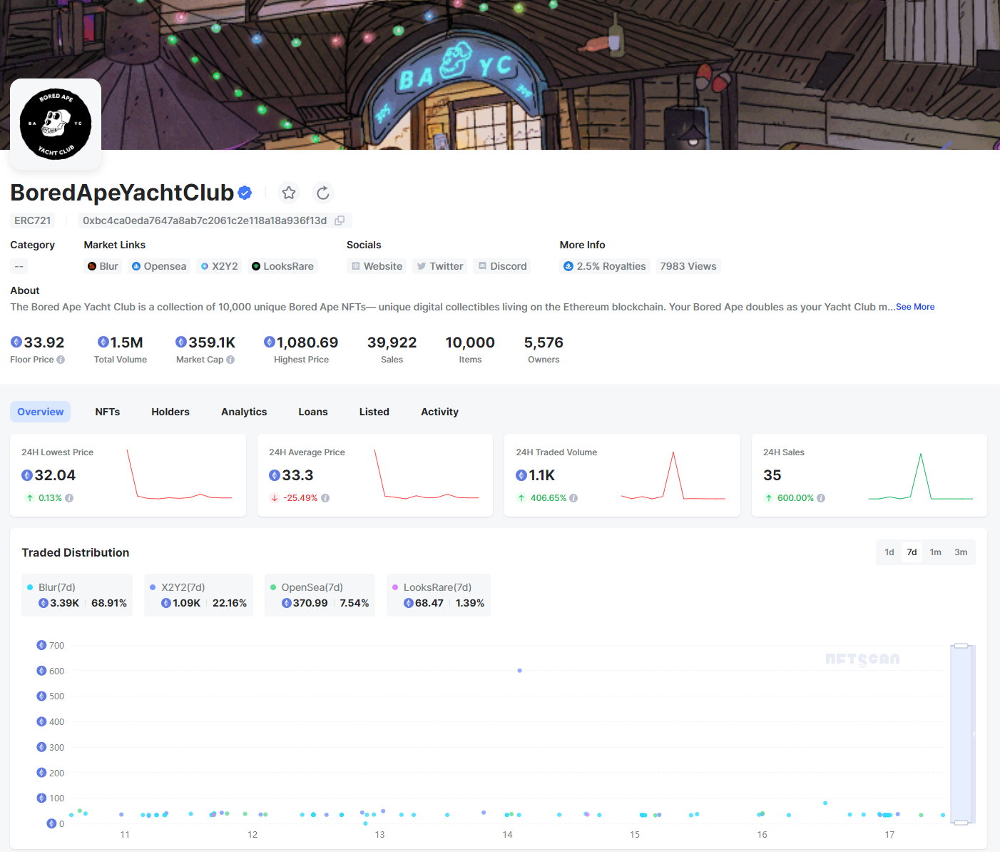Click info icon beside 24H Average Price change

tap(325, 498)
